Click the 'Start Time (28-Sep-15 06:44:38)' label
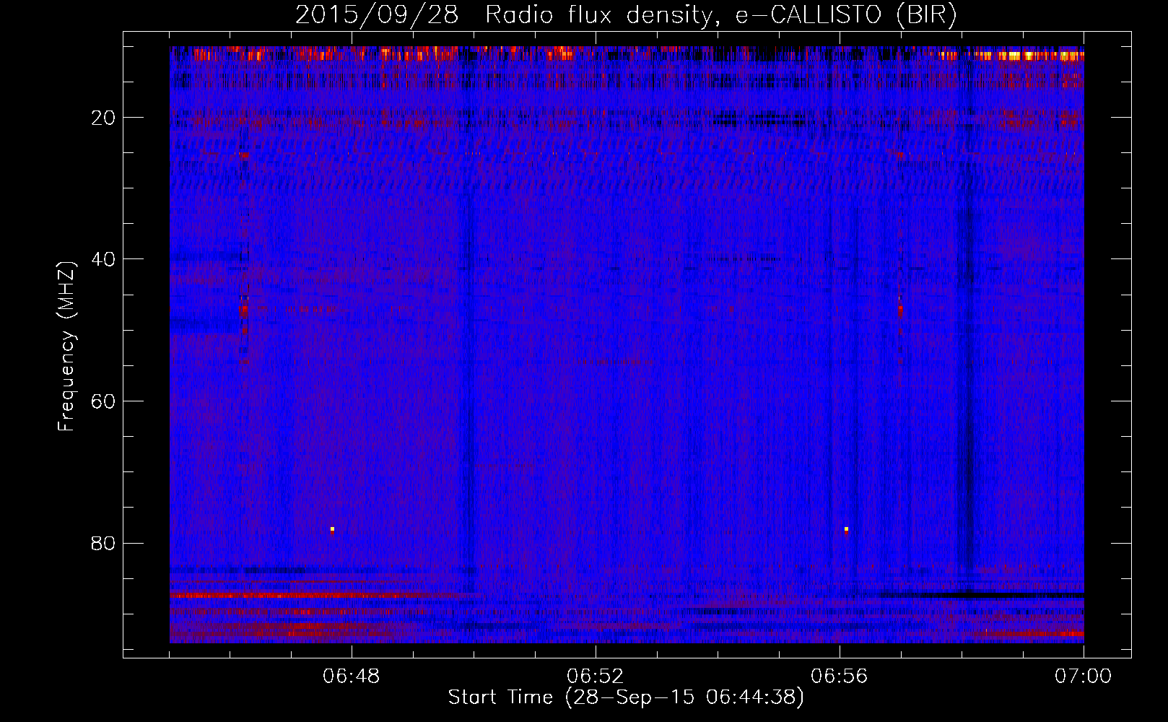 pos(626,697)
